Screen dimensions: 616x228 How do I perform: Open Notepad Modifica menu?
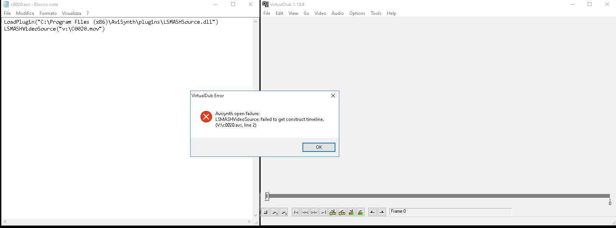point(25,13)
